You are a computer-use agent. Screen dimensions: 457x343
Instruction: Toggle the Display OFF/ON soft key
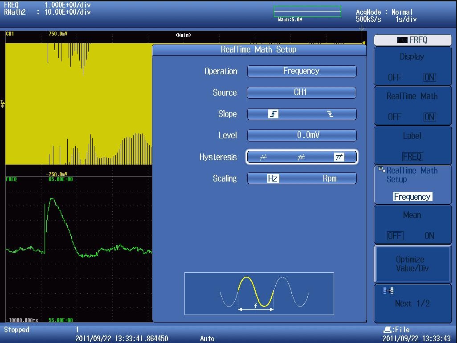[x=412, y=66]
